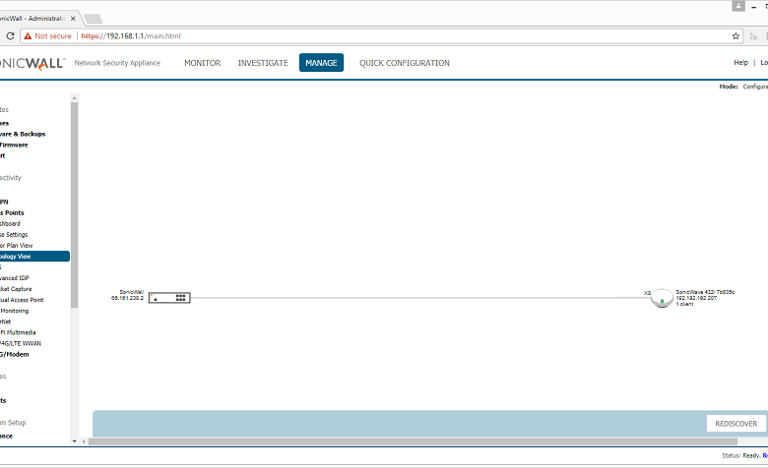Close the SonicWall Administrator browser tab
This screenshot has height=468, width=768.
pyautogui.click(x=73, y=19)
